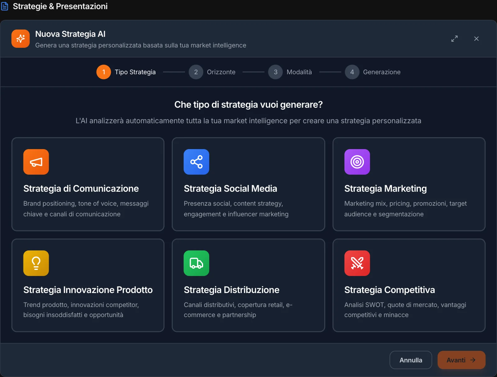Click the yellow lightbulb Innovazione icon
The width and height of the screenshot is (497, 377).
coord(36,263)
